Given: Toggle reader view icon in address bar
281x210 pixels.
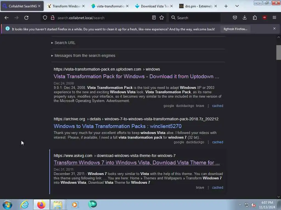Looking at the screenshot, I should tap(154, 18).
